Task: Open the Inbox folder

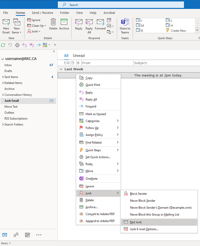Action: [x=8, y=65]
